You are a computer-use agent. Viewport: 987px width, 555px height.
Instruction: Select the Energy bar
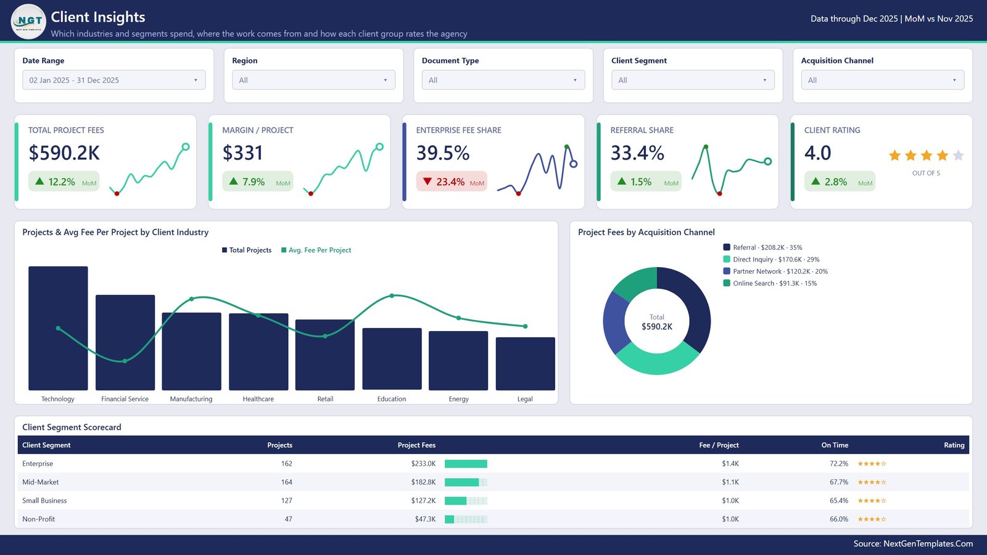[x=458, y=361]
